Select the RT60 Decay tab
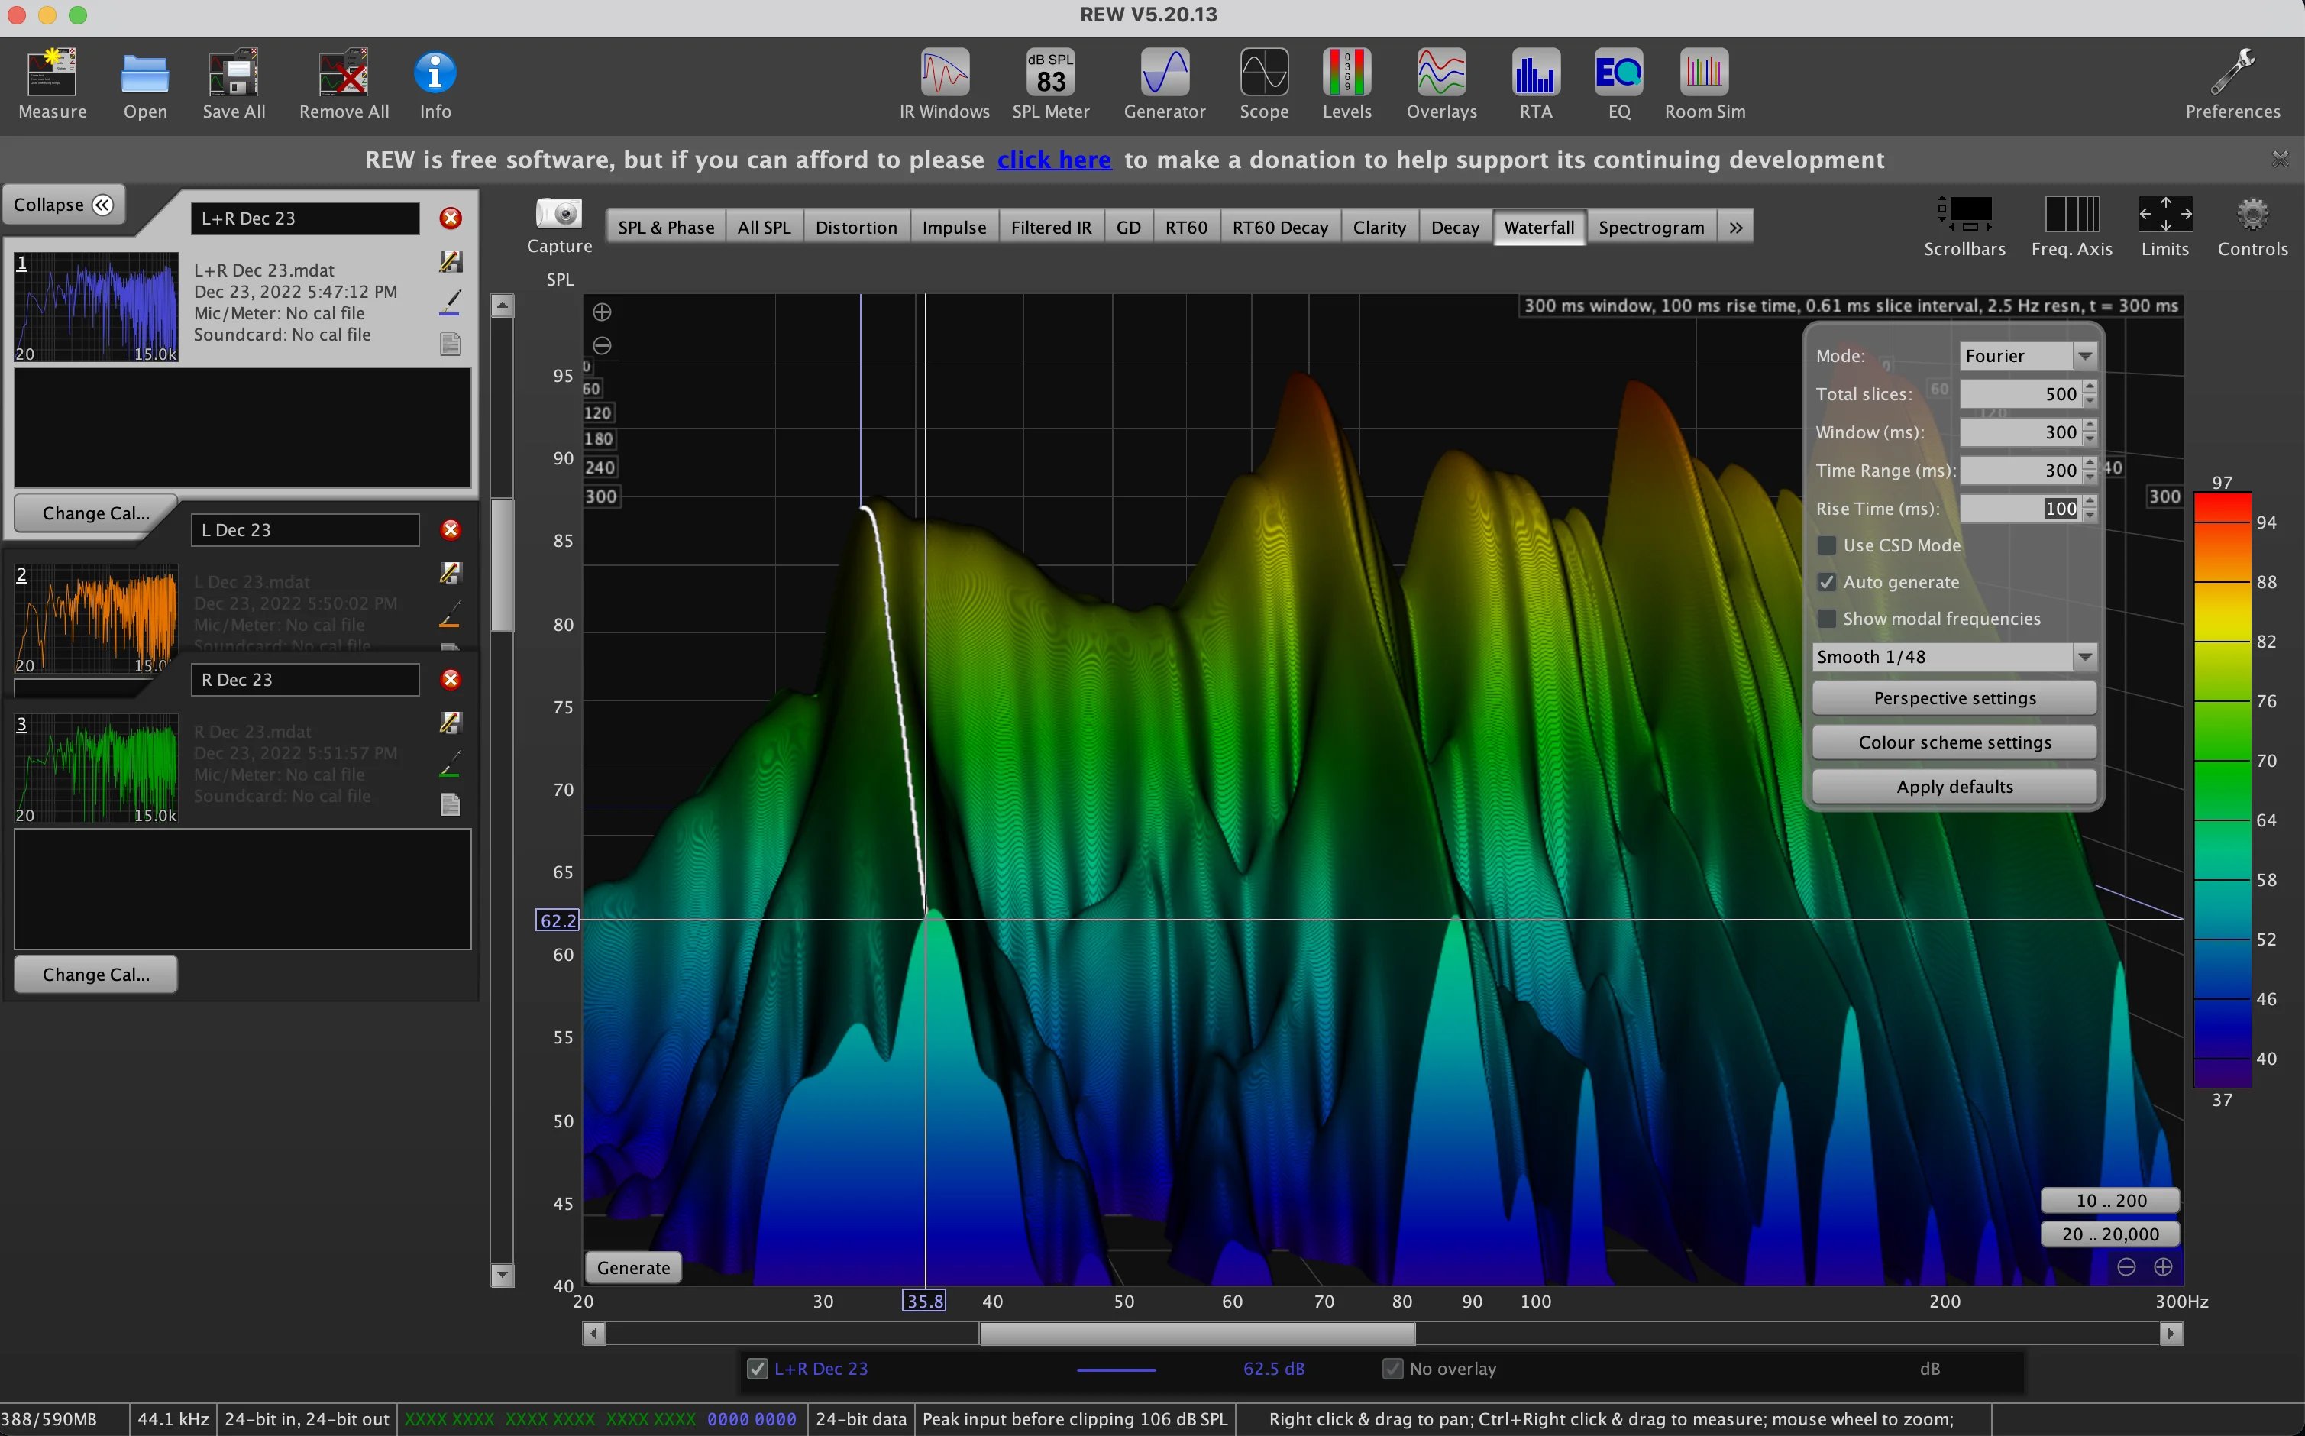 tap(1280, 227)
